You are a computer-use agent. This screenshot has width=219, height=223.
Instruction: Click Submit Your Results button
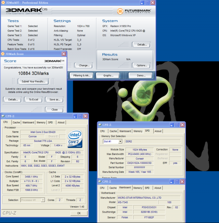point(34,81)
